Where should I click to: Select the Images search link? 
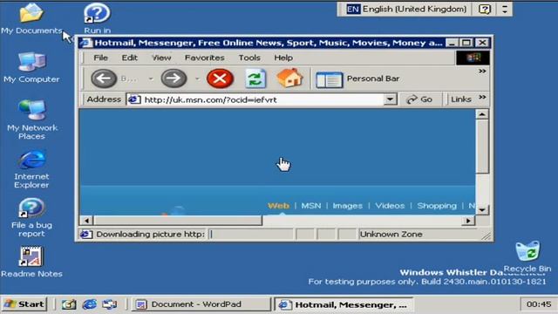click(347, 206)
